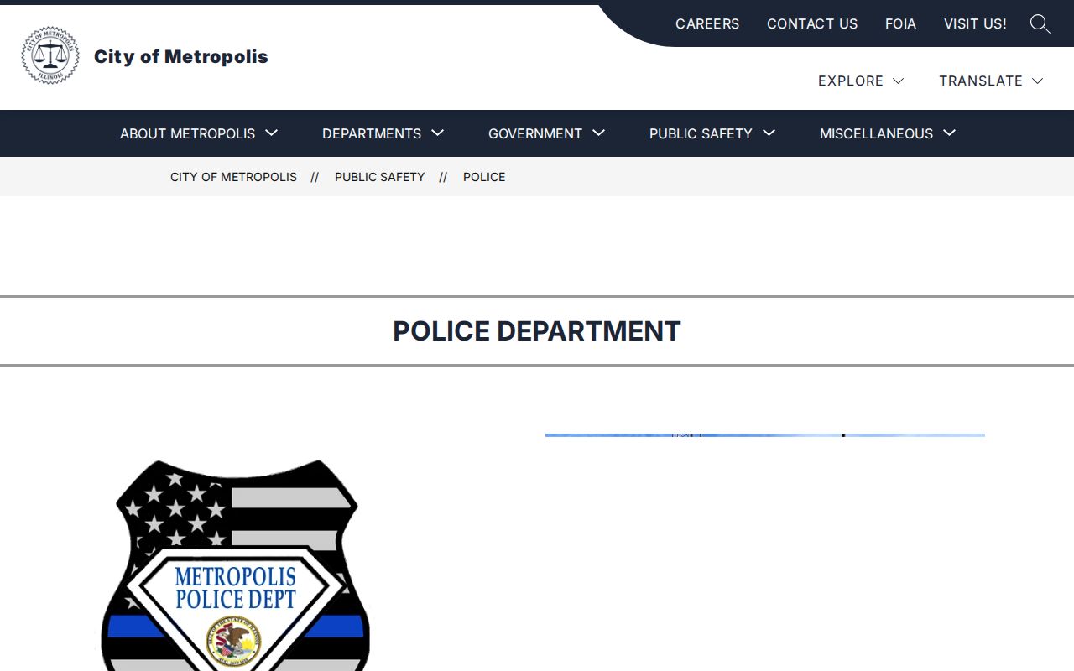The width and height of the screenshot is (1074, 671).
Task: Click the chevron beside About Metropolis
Action: 271,133
